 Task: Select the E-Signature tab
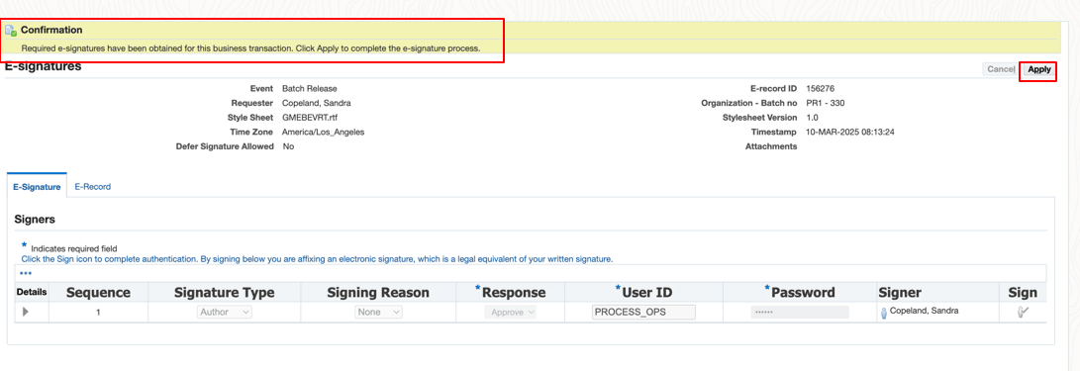pyautogui.click(x=37, y=187)
